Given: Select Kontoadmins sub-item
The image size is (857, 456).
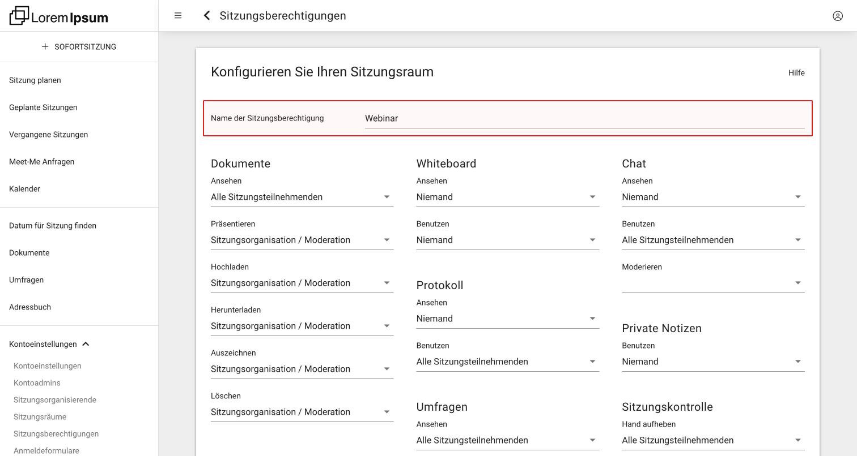Looking at the screenshot, I should click(x=37, y=383).
